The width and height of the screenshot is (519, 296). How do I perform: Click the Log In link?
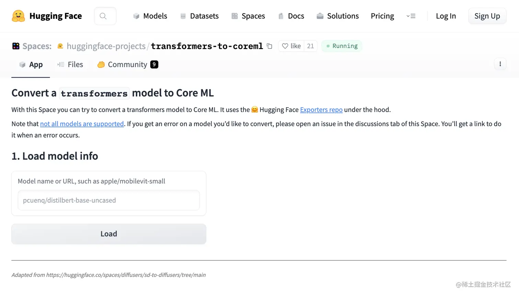[446, 16]
